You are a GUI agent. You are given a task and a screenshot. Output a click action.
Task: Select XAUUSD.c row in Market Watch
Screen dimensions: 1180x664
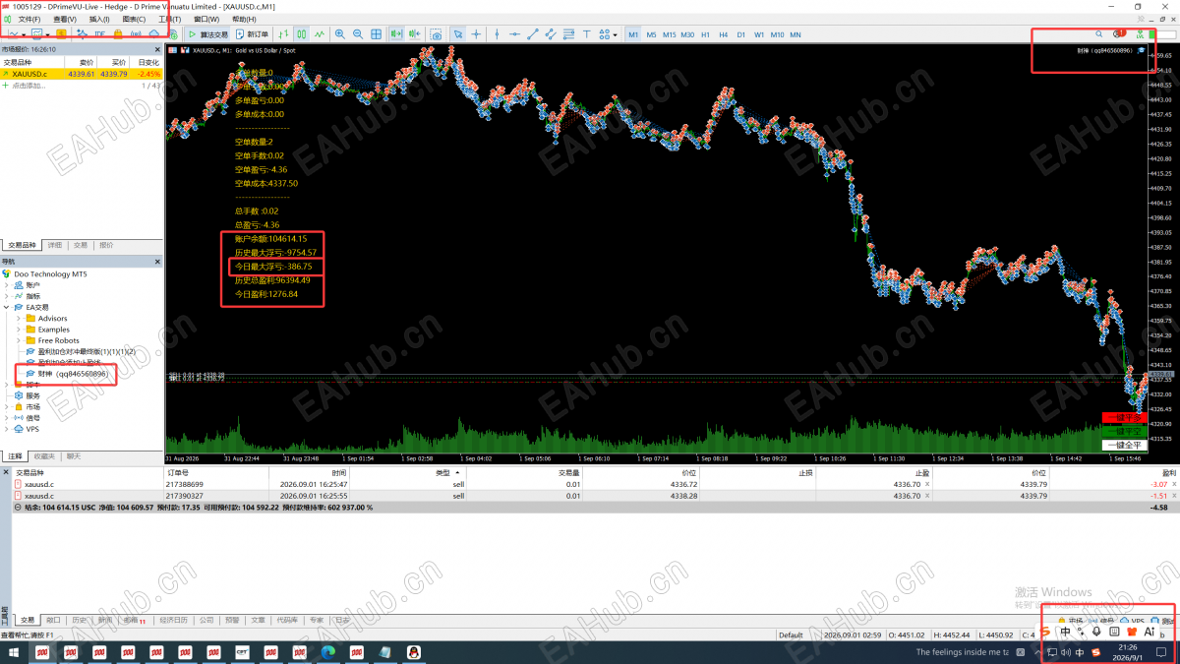82,74
